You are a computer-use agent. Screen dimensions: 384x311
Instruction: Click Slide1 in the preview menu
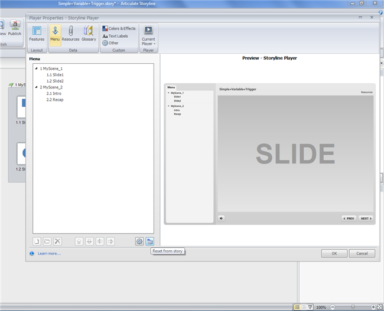click(x=177, y=97)
